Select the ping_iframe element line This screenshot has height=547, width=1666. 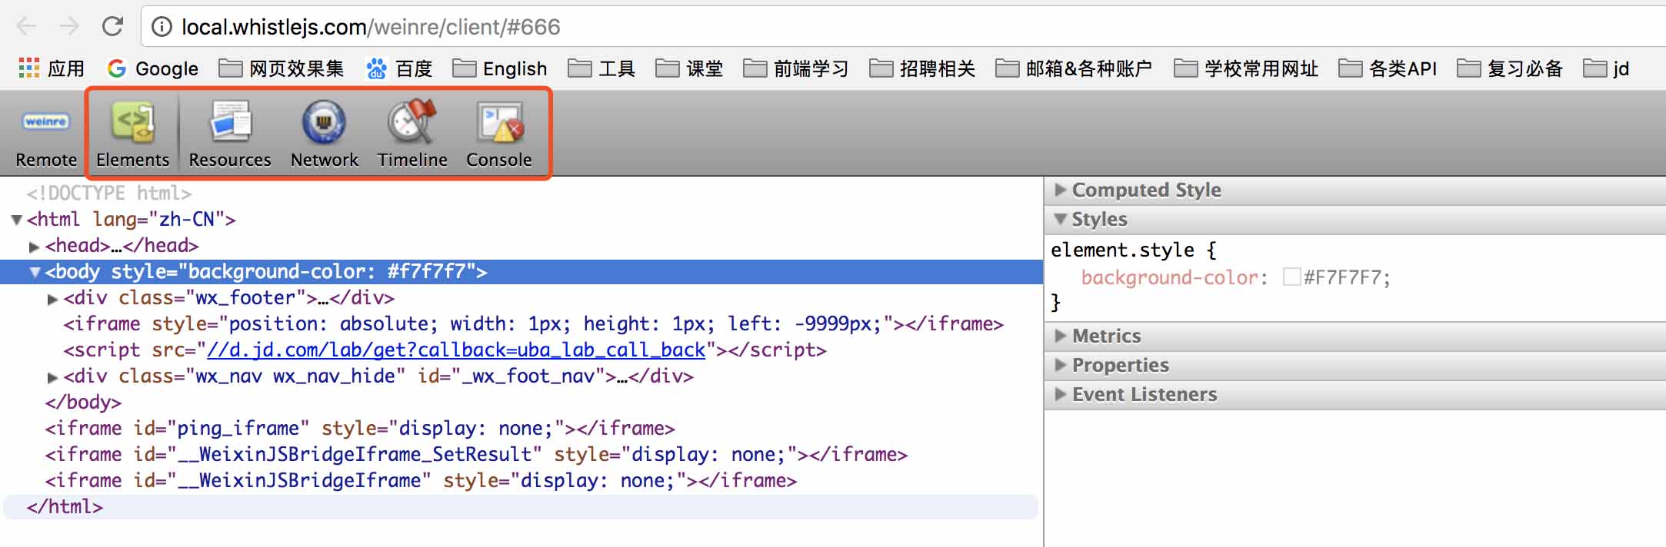359,429
